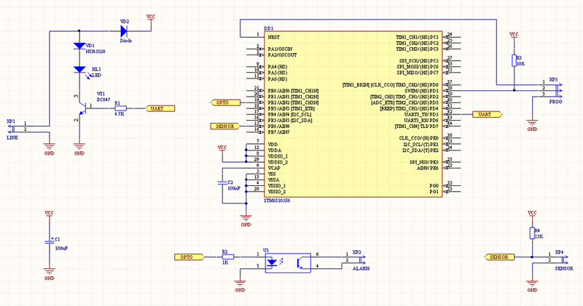Click the VCAP pin label
Screen dimensions: 583x306
[274, 168]
